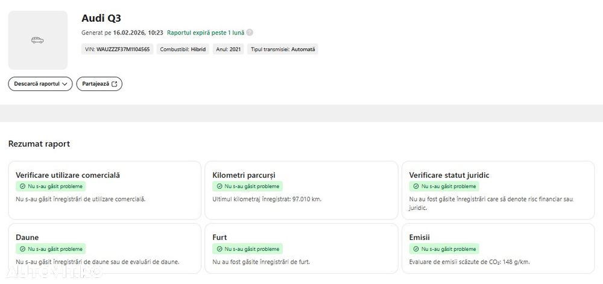Open the Verificare statut juridic card
603x284 pixels.
[x=497, y=190]
